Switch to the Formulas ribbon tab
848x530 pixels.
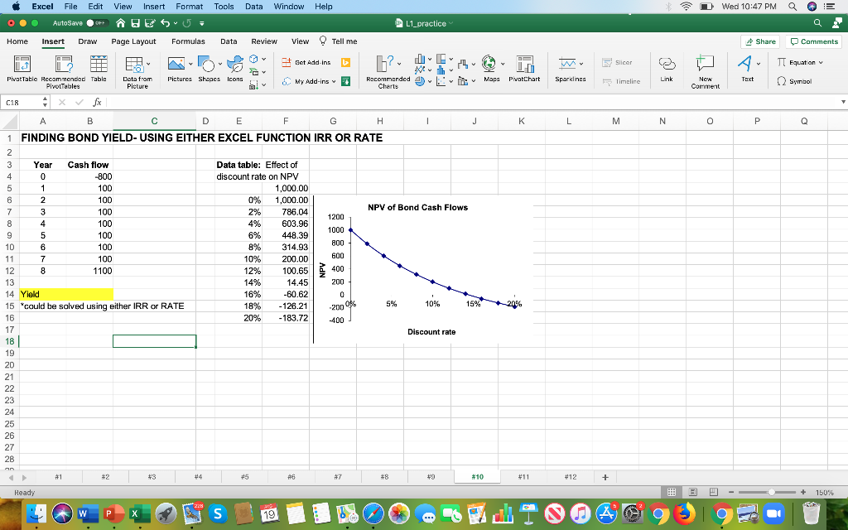190,41
